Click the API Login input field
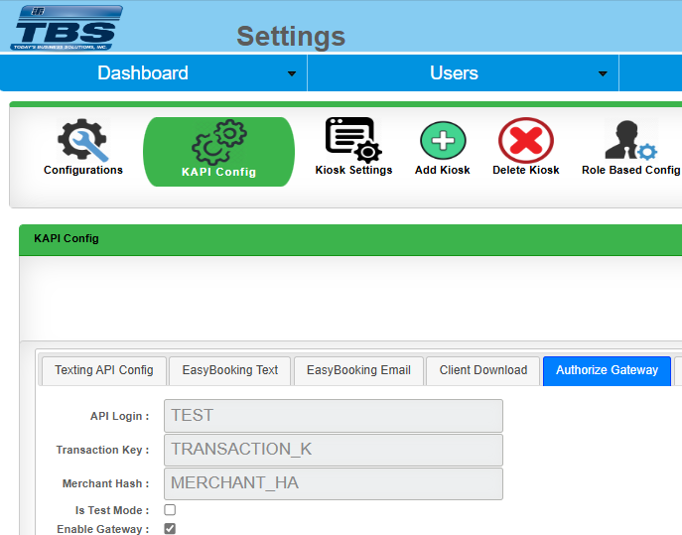682x535 pixels. (x=336, y=416)
